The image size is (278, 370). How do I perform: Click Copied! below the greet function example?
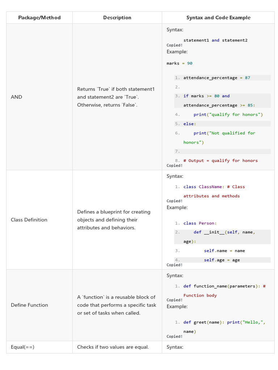point(174,336)
